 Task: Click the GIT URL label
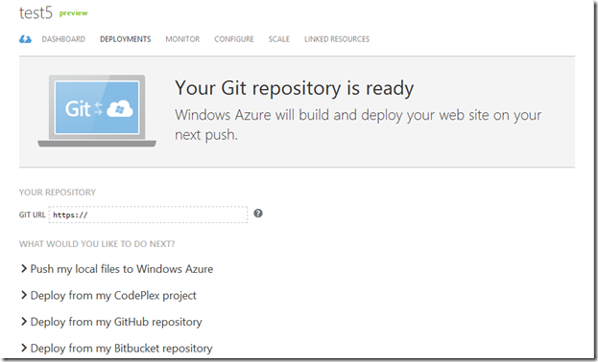click(x=33, y=215)
